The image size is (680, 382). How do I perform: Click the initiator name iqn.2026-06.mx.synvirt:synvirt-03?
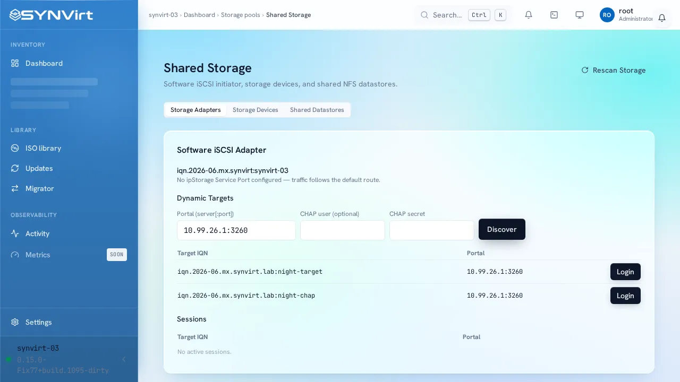coord(233,170)
